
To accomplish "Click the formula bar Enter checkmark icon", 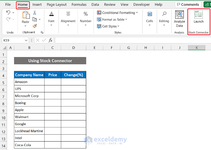I will [x=44, y=40].
